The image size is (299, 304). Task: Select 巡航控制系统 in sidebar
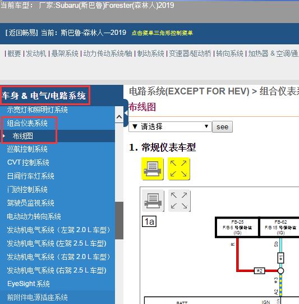[27, 149]
